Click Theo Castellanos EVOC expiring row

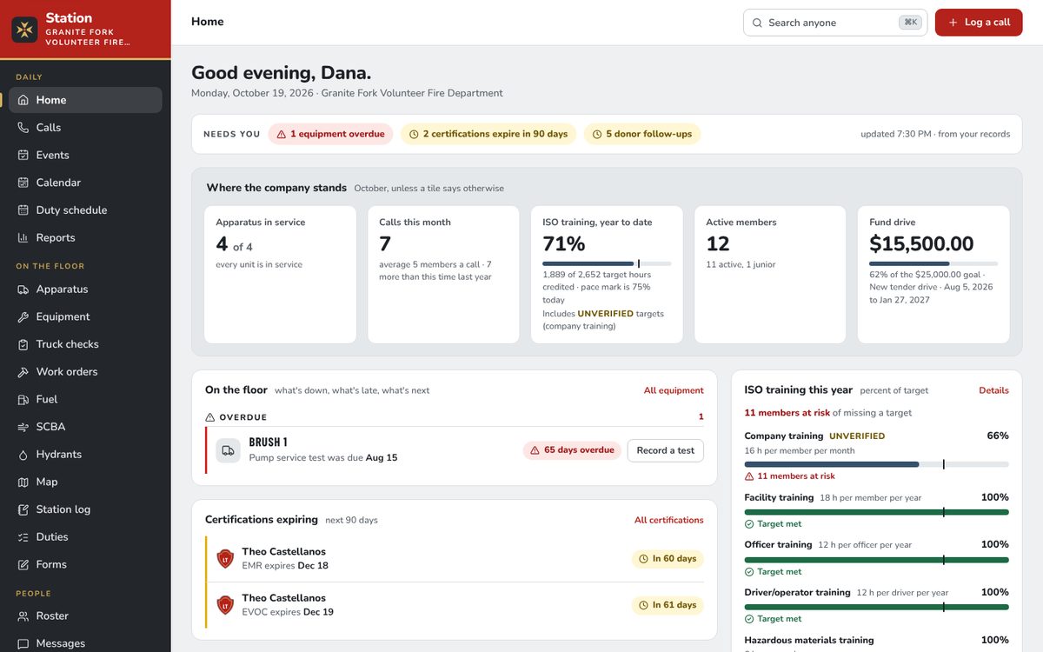[x=455, y=605]
